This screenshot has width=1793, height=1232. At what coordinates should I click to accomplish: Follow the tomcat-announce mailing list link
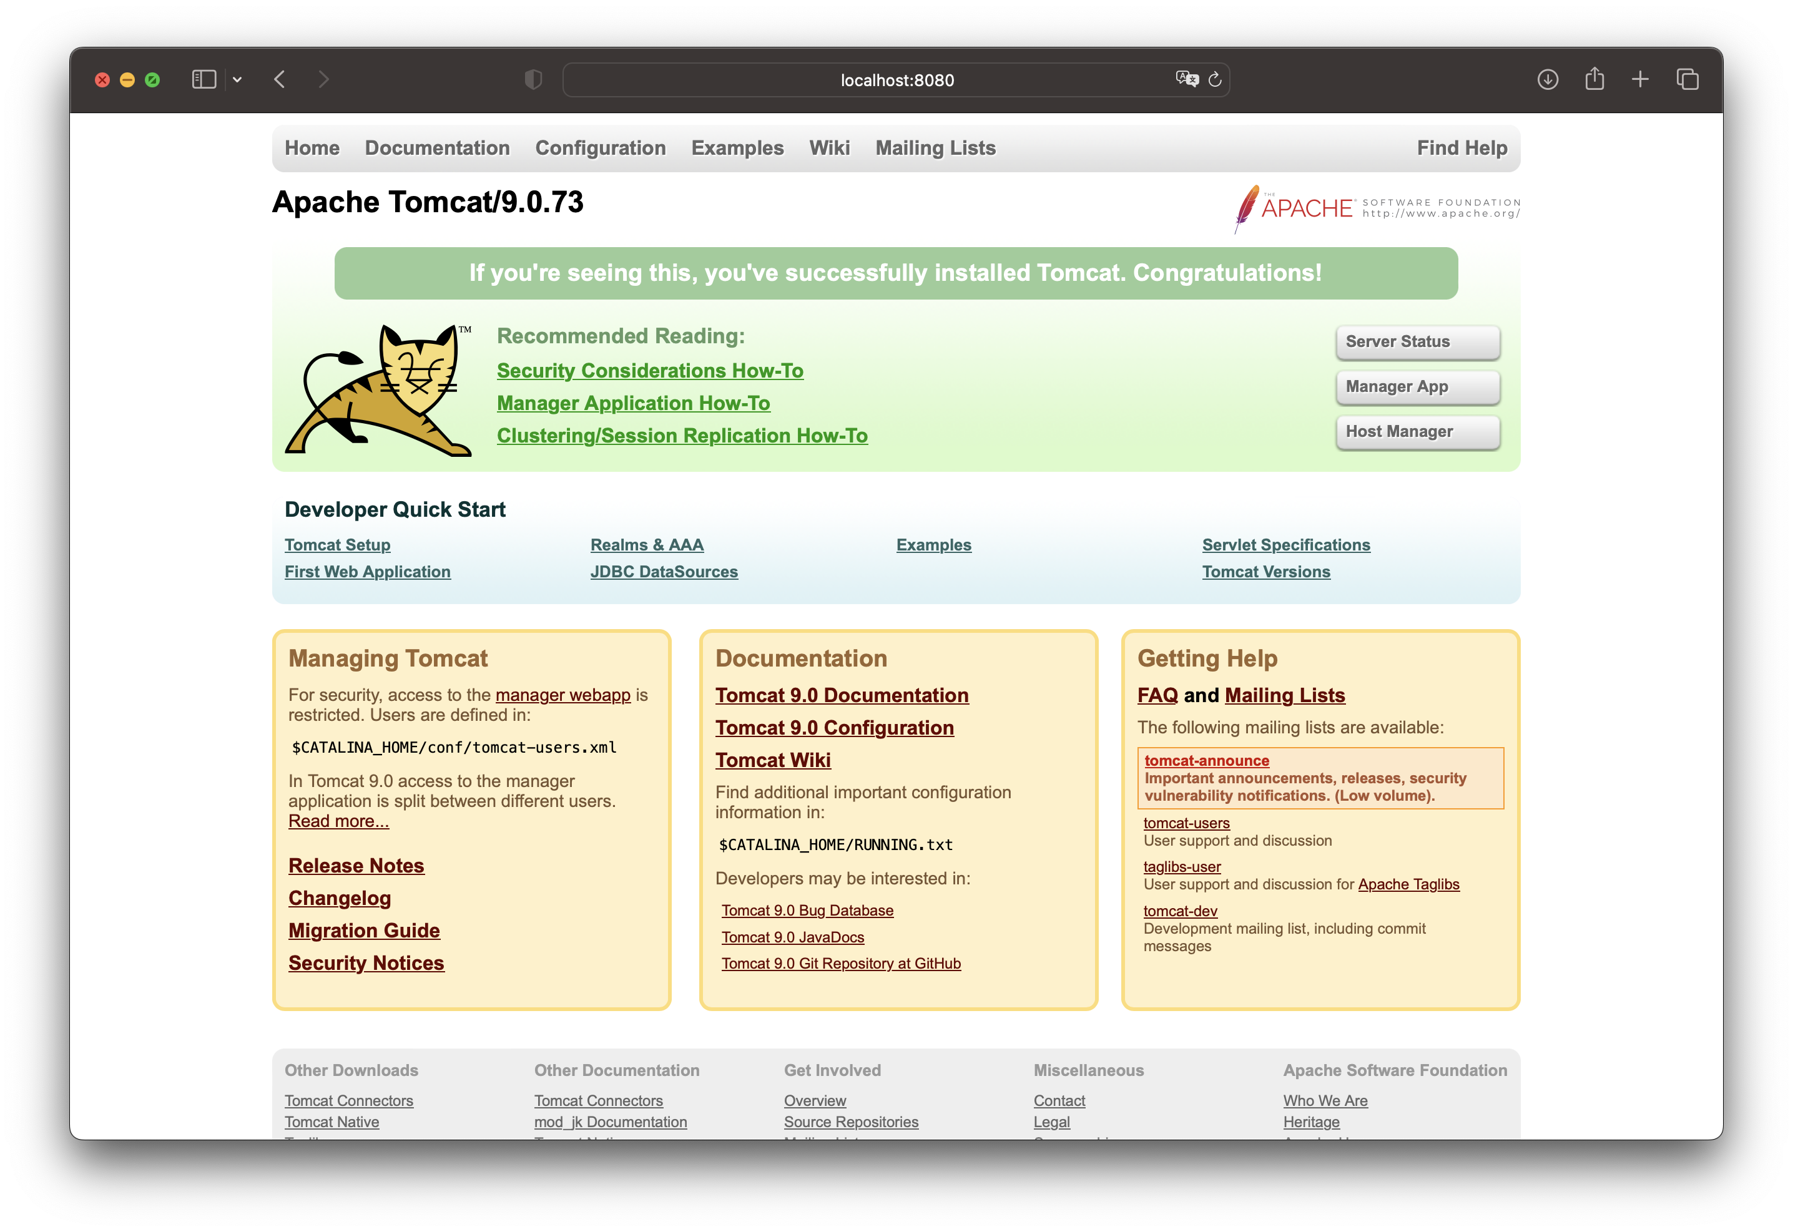pyautogui.click(x=1206, y=760)
